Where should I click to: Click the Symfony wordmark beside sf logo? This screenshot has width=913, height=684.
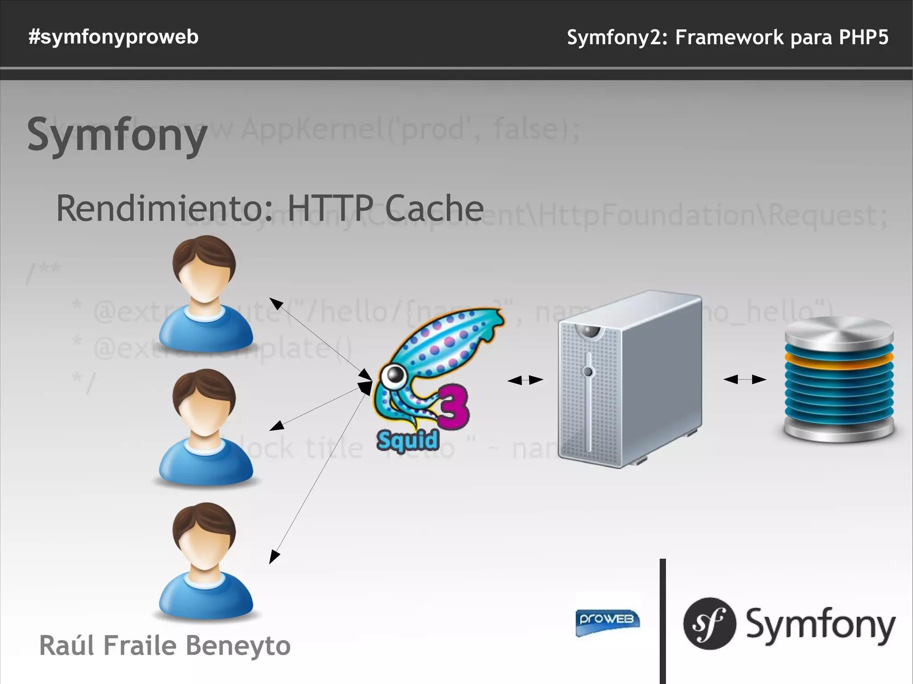point(821,626)
